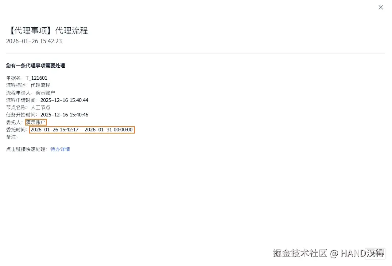Click the 2026-01-26 15:42:23 message timestamp
This screenshot has height=266, width=392.
(34, 41)
